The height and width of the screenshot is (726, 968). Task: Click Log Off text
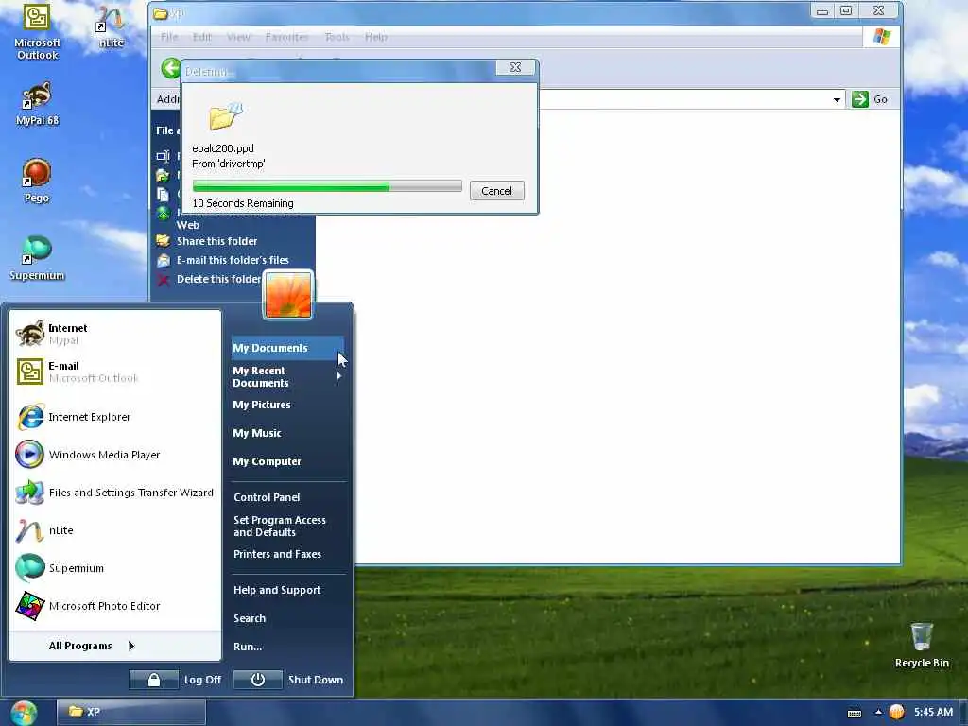[x=202, y=680]
